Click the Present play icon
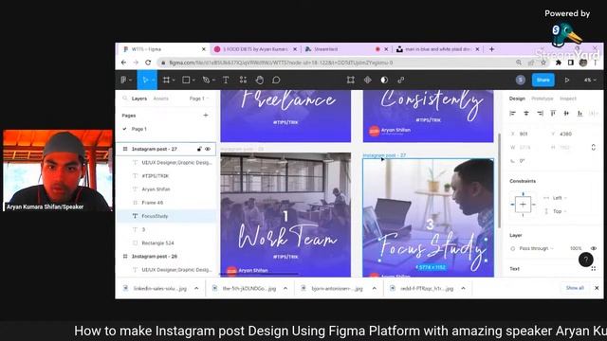The width and height of the screenshot is (607, 341). click(x=567, y=80)
